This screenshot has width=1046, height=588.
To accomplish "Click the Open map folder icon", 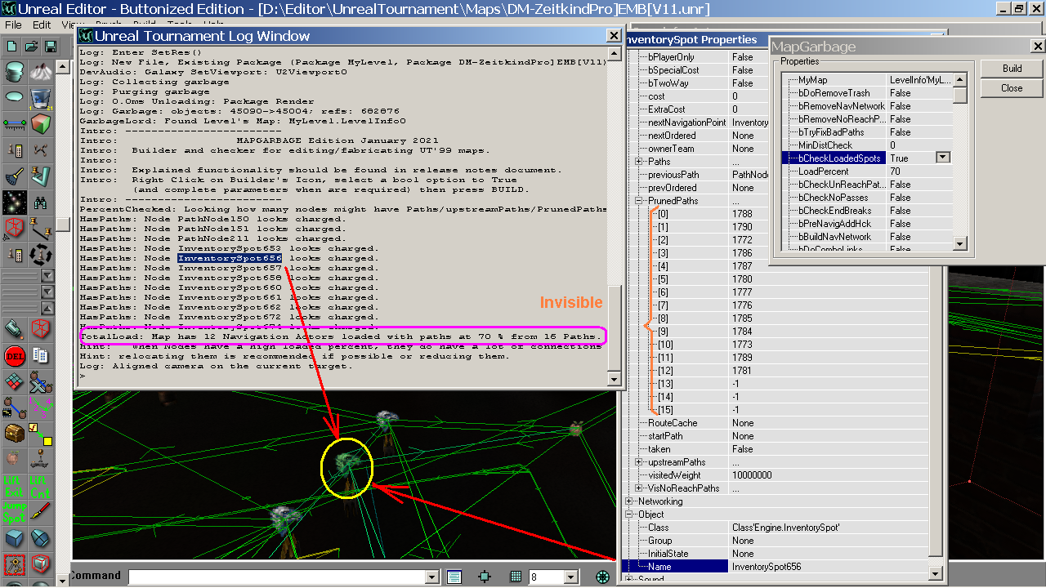I will pos(32,47).
